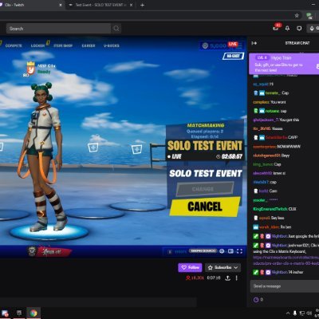Click the SOLO TEST EVENT countdown banner
Viewport: 319px width, 319px height.
pyautogui.click(x=205, y=151)
